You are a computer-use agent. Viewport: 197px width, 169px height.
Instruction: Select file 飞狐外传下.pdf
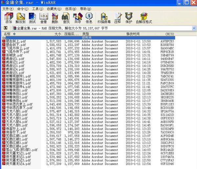(x=18, y=52)
